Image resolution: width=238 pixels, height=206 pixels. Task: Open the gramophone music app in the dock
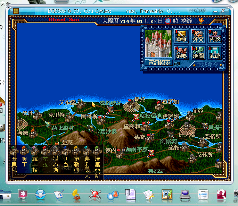[x=76, y=195]
